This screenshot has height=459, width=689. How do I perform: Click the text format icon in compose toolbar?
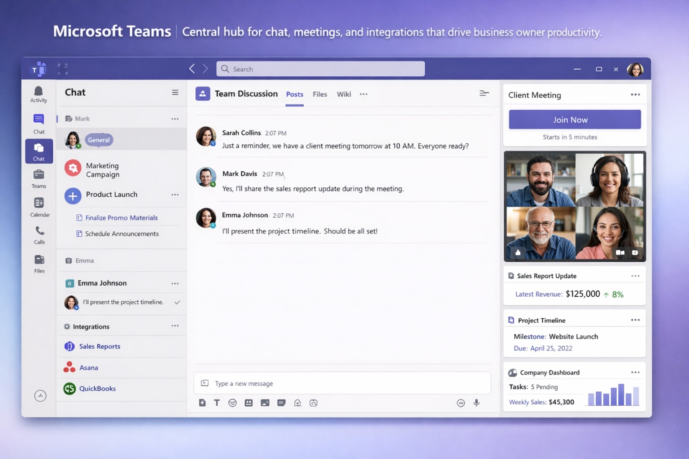[x=217, y=403]
